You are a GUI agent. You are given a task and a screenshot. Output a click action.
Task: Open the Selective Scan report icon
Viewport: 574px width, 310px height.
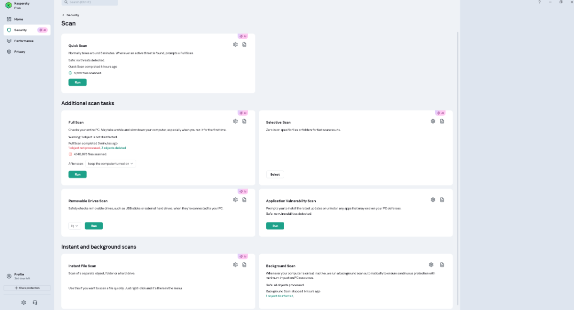coord(442,122)
